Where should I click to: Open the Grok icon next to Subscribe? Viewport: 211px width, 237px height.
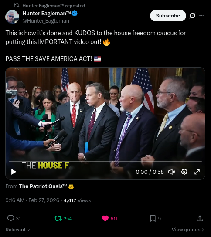(192, 16)
